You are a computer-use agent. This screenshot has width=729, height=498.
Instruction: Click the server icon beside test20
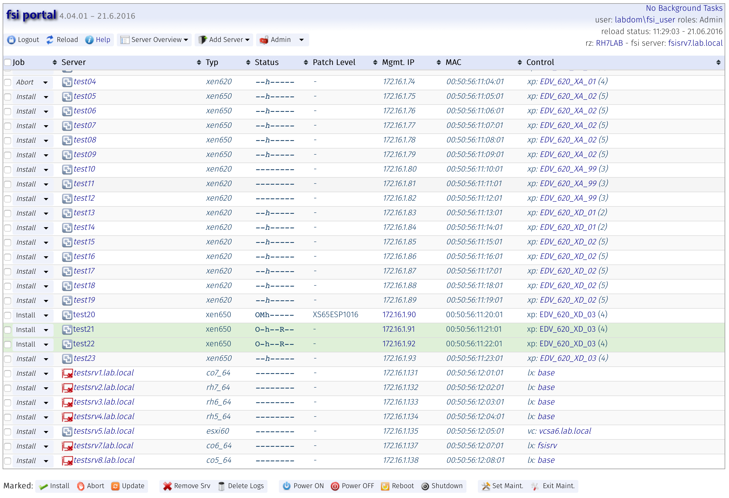point(67,315)
